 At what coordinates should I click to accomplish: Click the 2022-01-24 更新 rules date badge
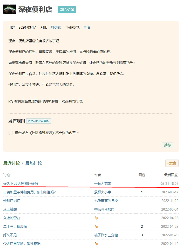[x=38, y=121]
